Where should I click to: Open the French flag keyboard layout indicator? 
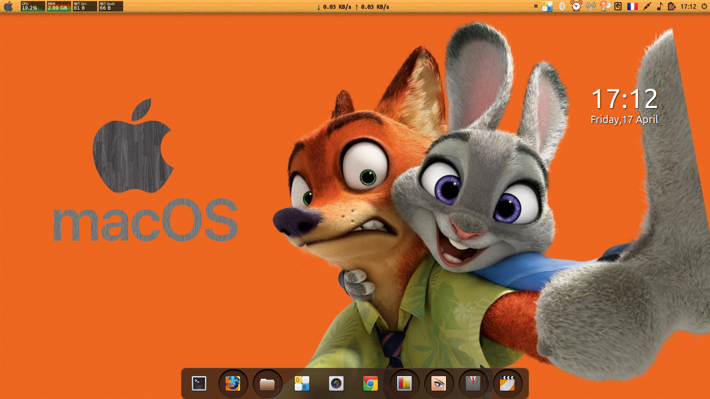coord(632,6)
